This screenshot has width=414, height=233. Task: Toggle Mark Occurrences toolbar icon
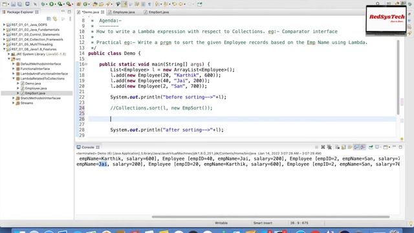click(x=125, y=4)
